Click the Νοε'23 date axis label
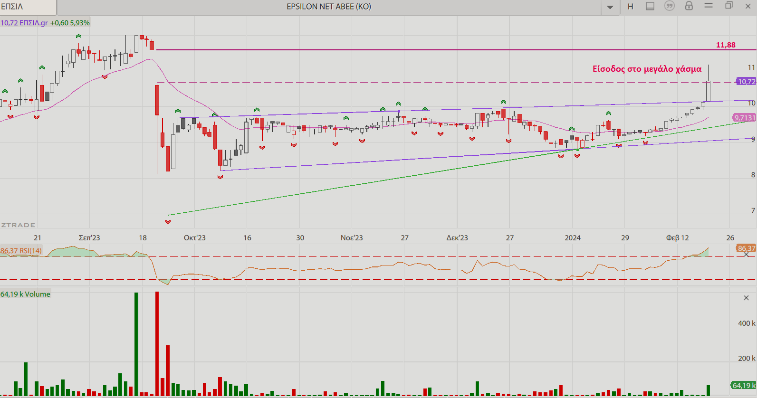The width and height of the screenshot is (757, 398). coord(352,237)
